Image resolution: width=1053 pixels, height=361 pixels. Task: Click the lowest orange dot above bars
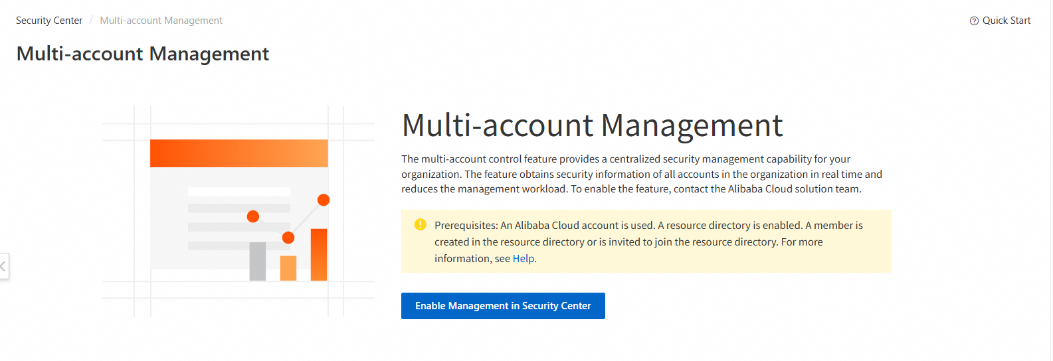[288, 238]
